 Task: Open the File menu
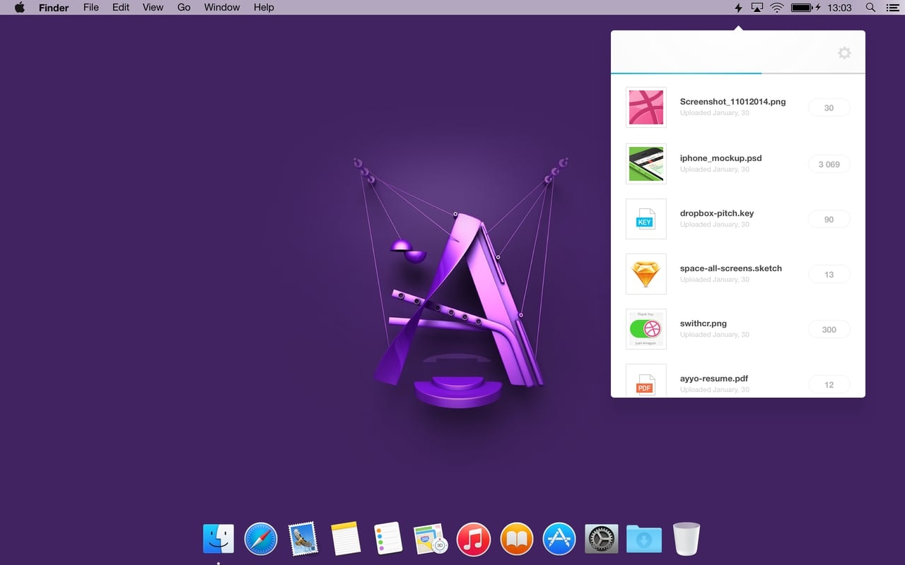point(90,8)
